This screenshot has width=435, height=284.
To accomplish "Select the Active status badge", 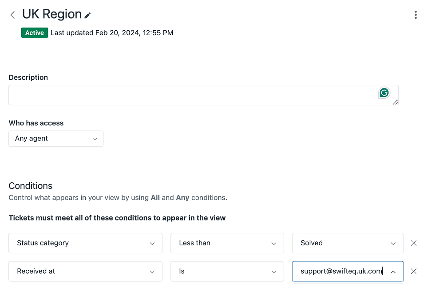I will tap(34, 32).
